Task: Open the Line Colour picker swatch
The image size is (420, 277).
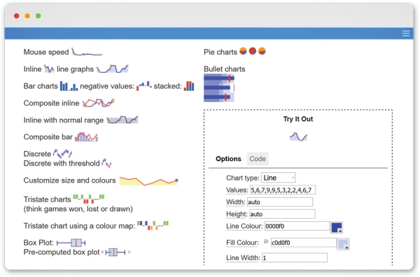Action: coord(337,227)
